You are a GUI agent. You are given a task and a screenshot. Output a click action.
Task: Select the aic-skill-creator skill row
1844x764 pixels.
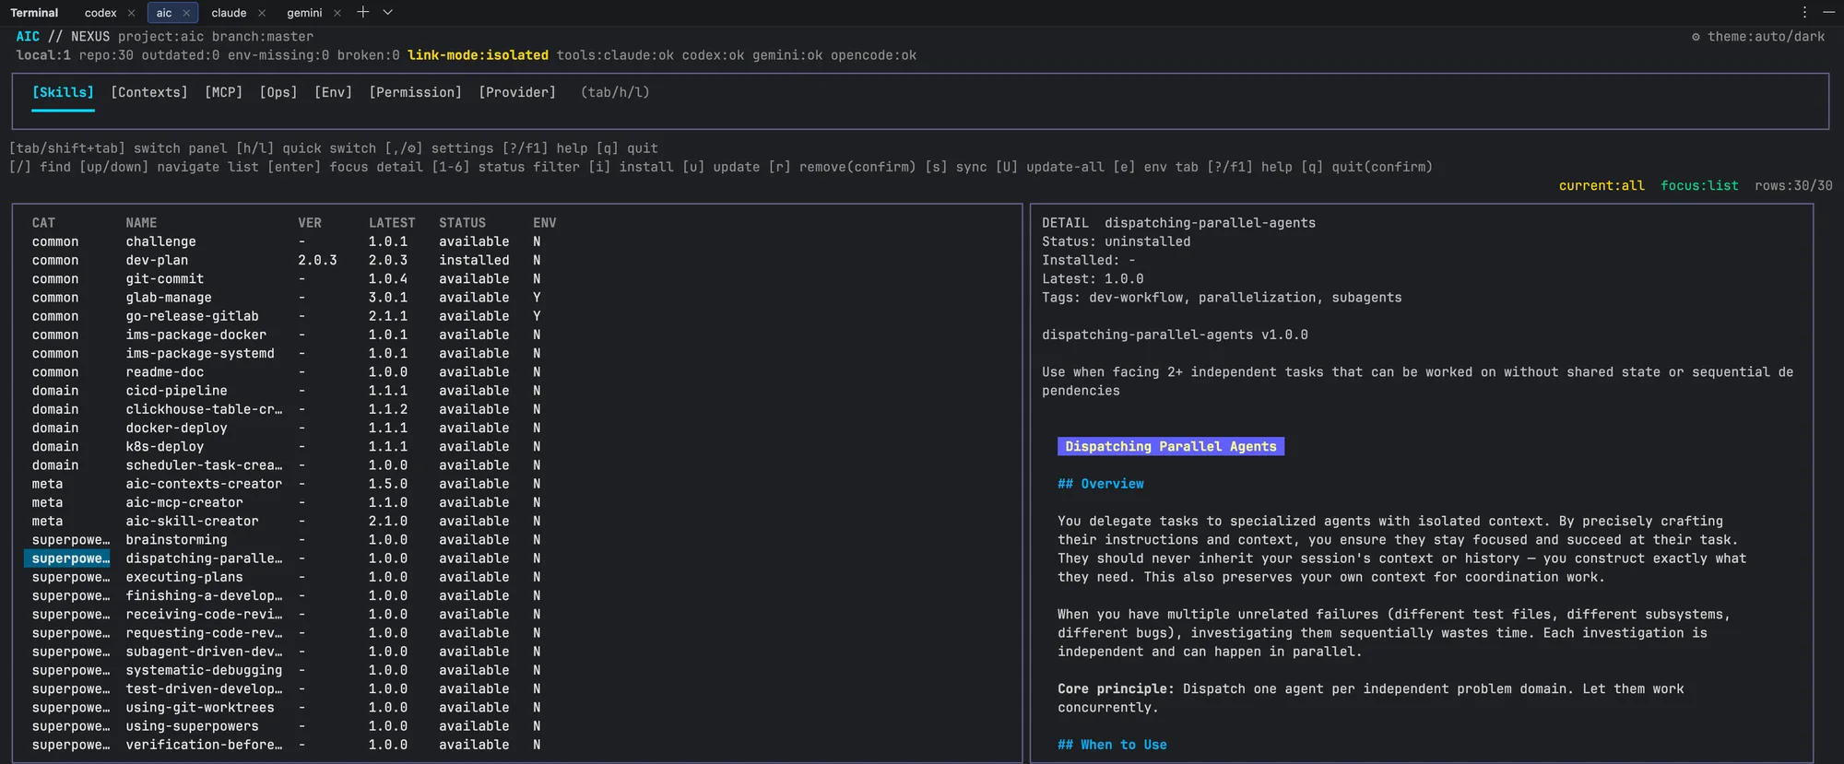[x=287, y=521]
